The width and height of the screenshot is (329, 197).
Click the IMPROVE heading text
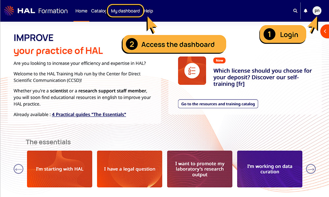34,38
